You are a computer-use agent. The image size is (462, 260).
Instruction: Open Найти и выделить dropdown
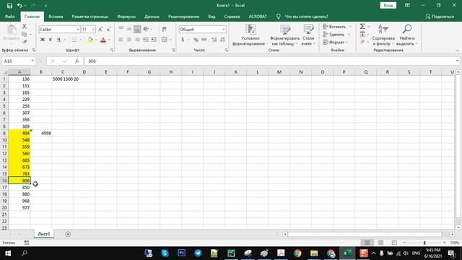click(x=407, y=35)
